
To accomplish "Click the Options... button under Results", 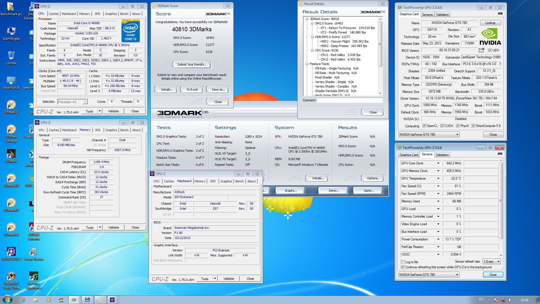I will (x=373, y=178).
